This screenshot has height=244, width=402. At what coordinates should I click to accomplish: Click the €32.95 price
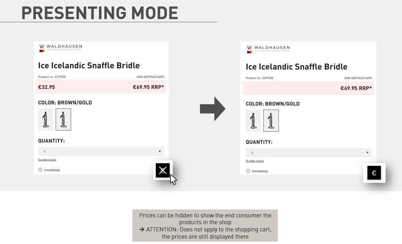46,87
